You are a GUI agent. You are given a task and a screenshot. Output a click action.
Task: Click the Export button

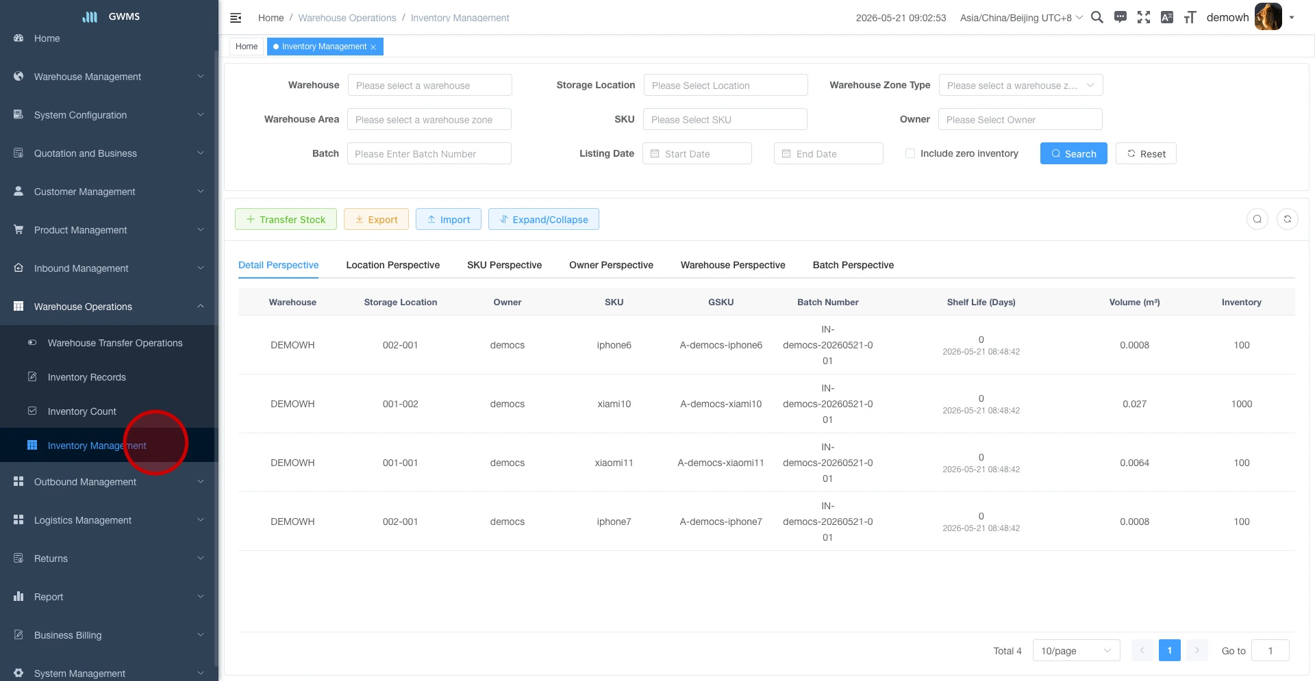pyautogui.click(x=376, y=219)
